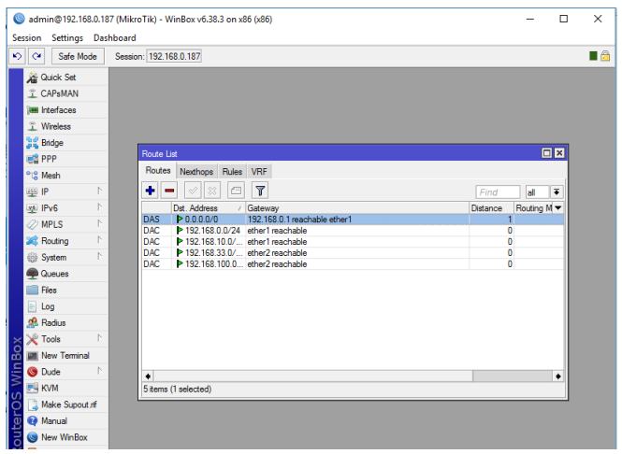Click the scroll left arrow in Route List

tap(148, 376)
